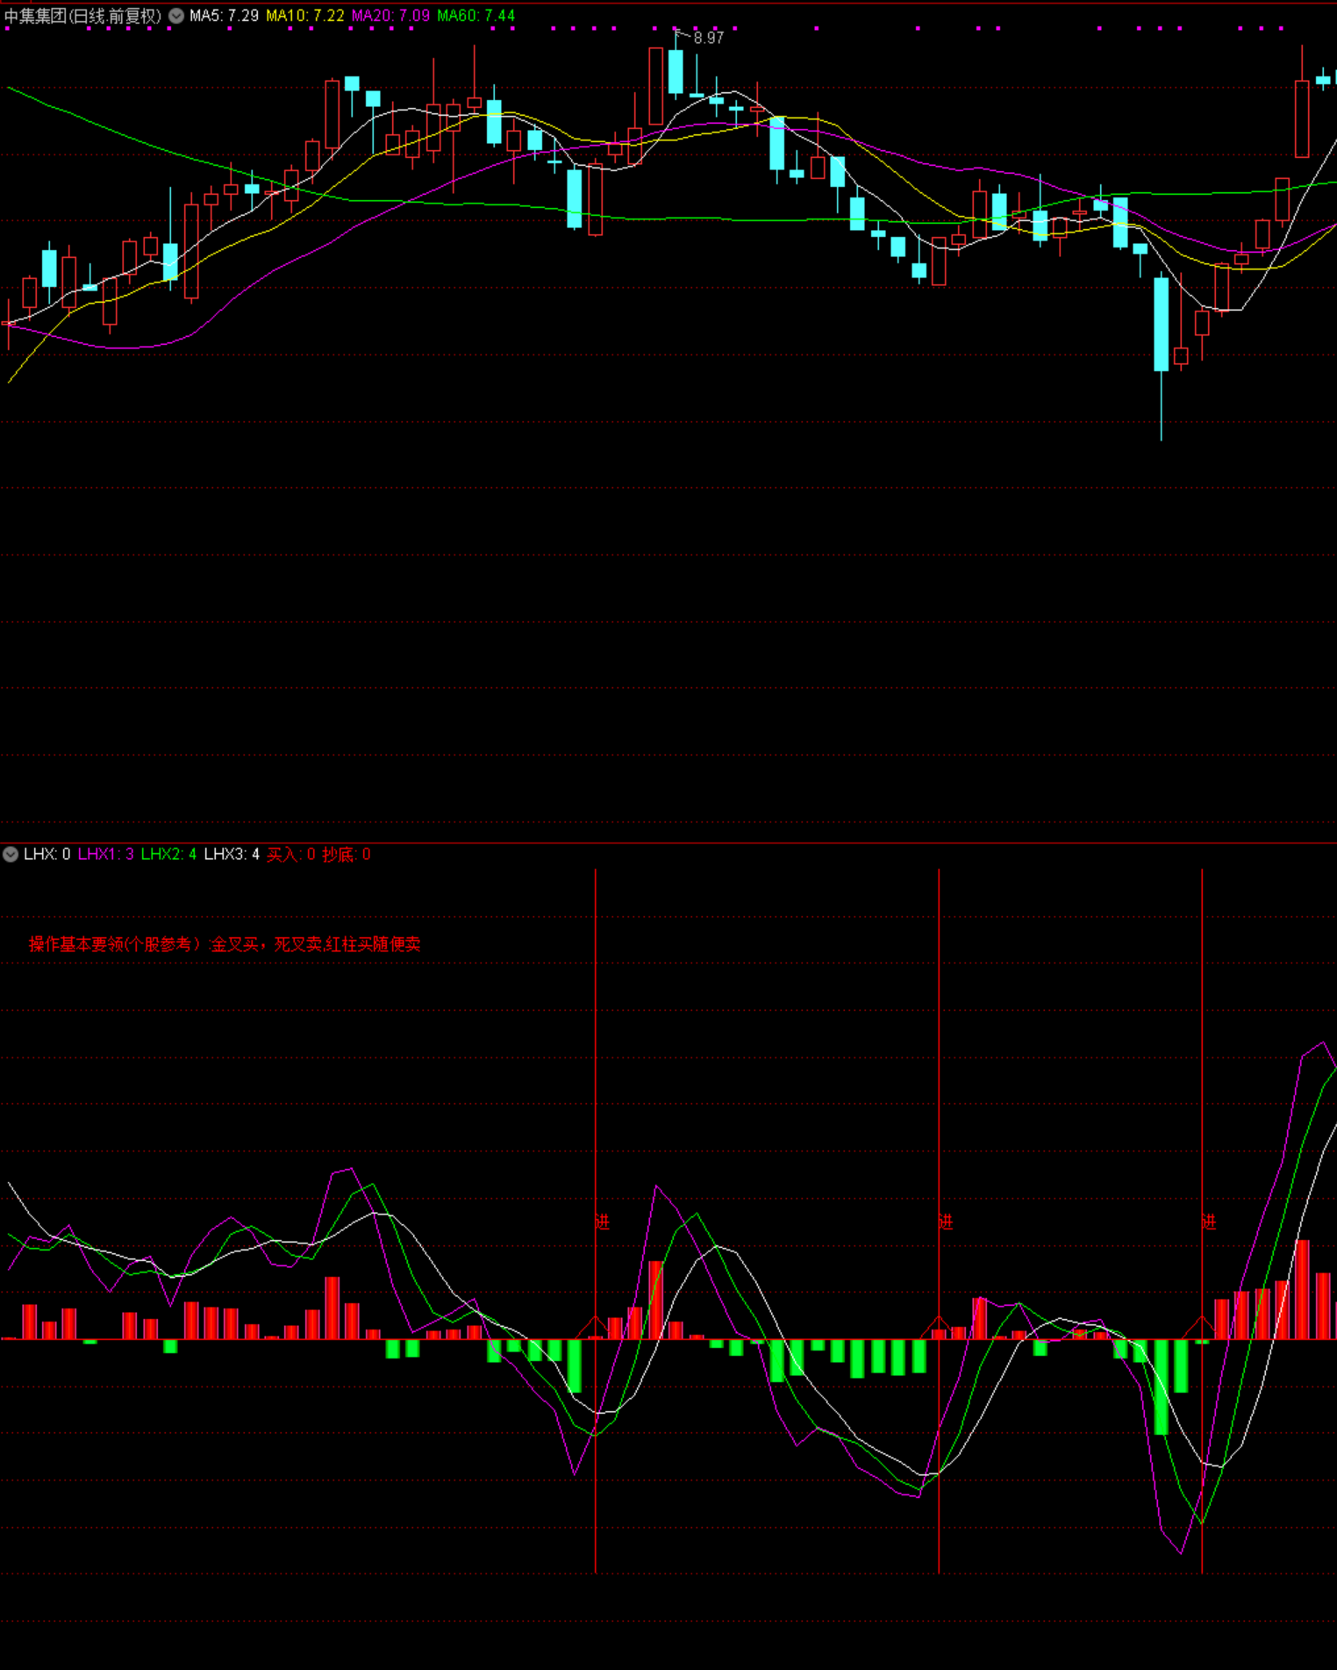Screen dimensions: 1337x1670
Task: Click the 8.97 high price label
Action: [x=709, y=38]
